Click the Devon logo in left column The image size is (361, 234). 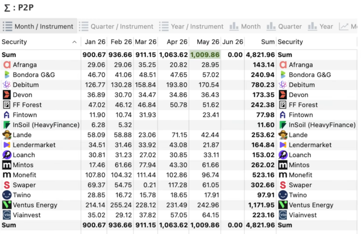point(7,95)
